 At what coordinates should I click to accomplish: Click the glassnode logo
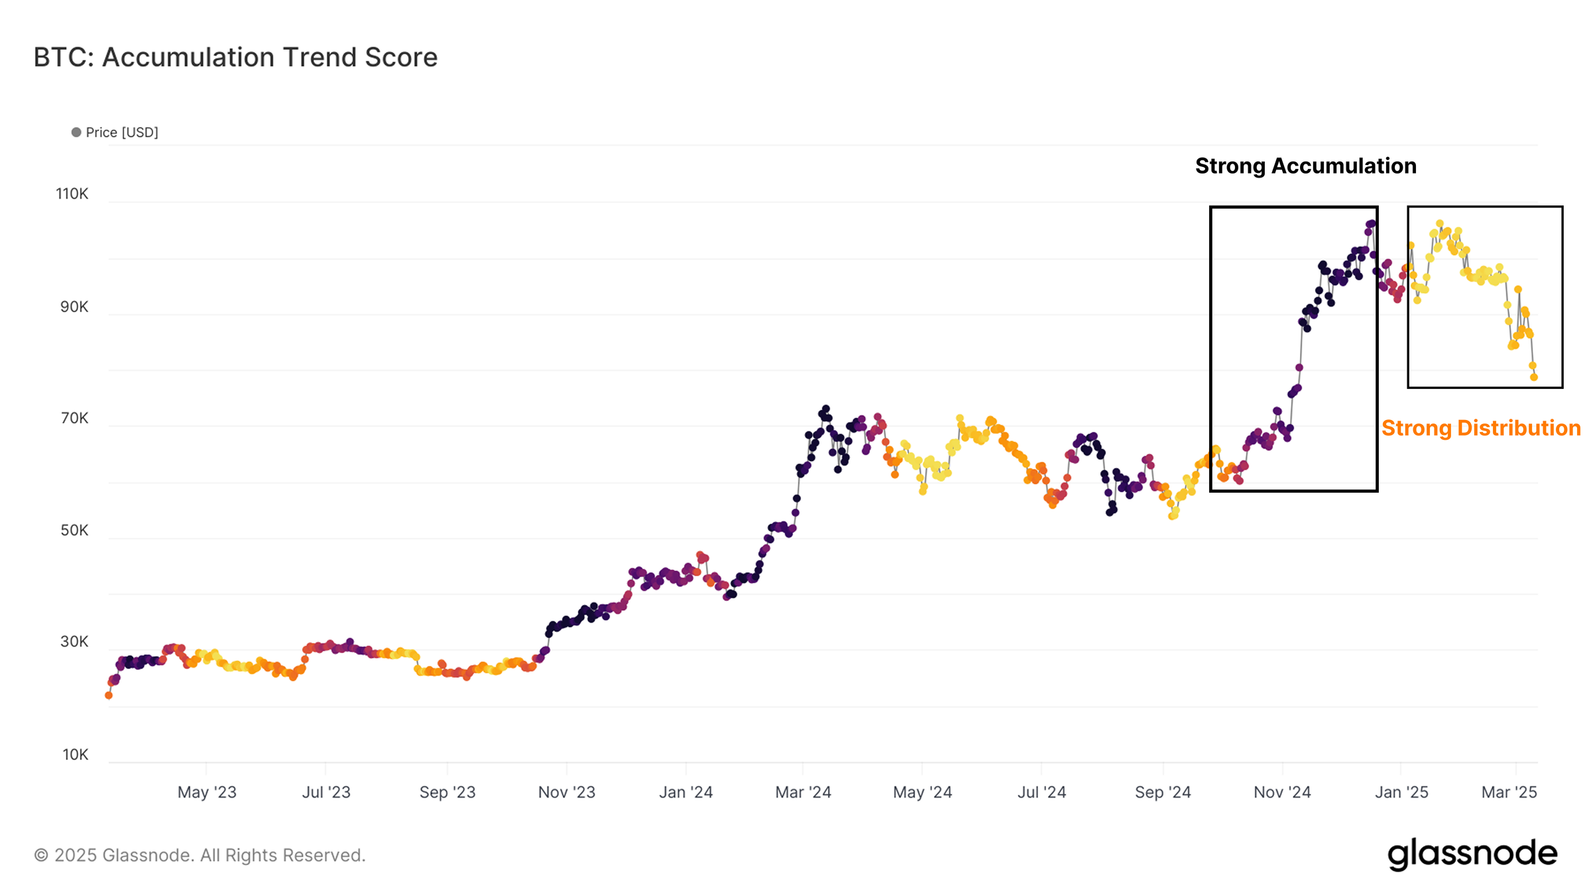tap(1472, 854)
